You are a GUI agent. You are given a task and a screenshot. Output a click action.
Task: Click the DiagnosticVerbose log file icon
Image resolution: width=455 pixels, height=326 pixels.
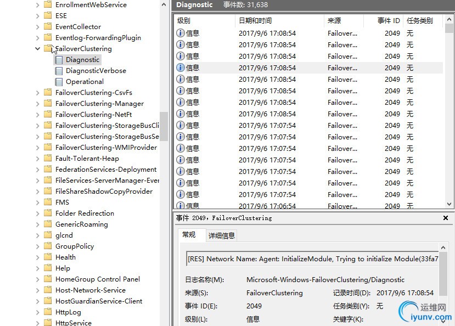tap(59, 71)
